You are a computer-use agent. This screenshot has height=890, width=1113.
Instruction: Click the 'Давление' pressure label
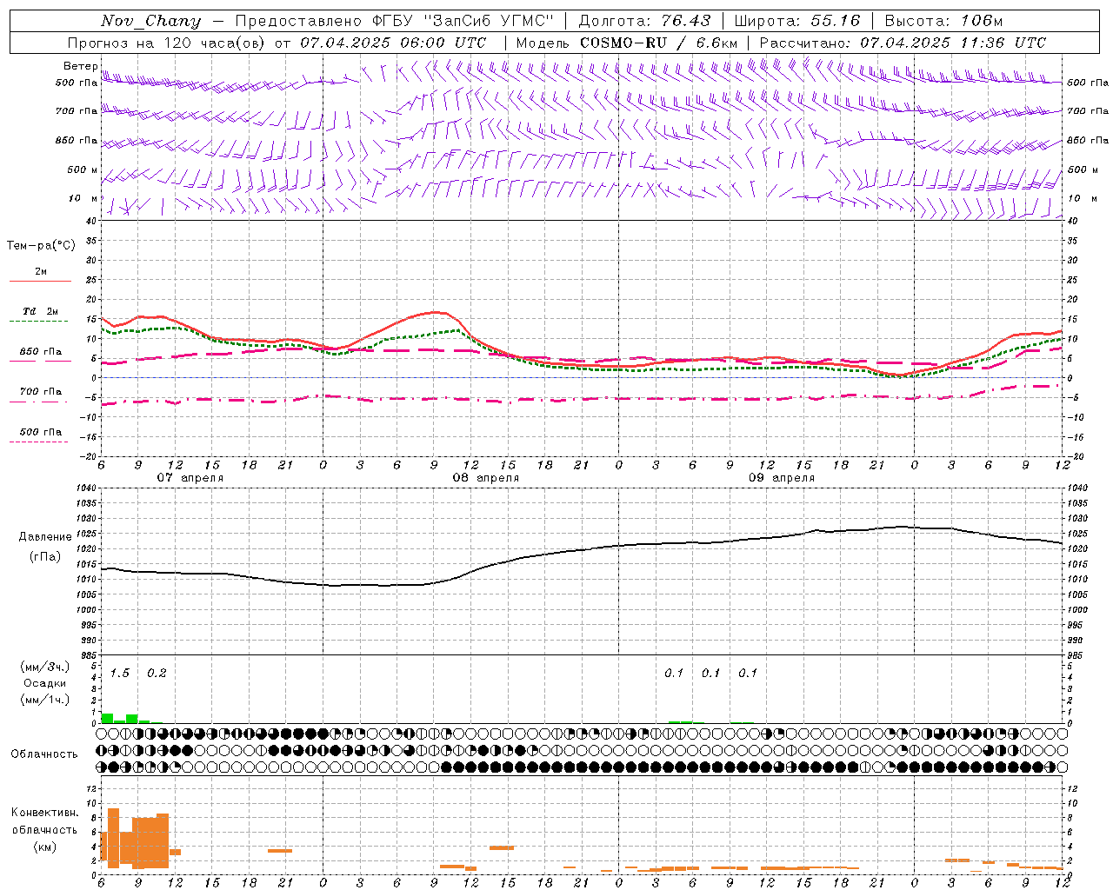(45, 536)
